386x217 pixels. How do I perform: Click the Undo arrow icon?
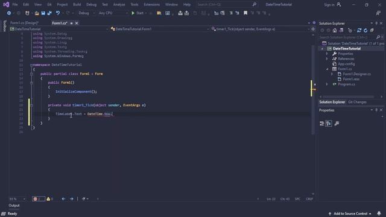tap(58, 13)
